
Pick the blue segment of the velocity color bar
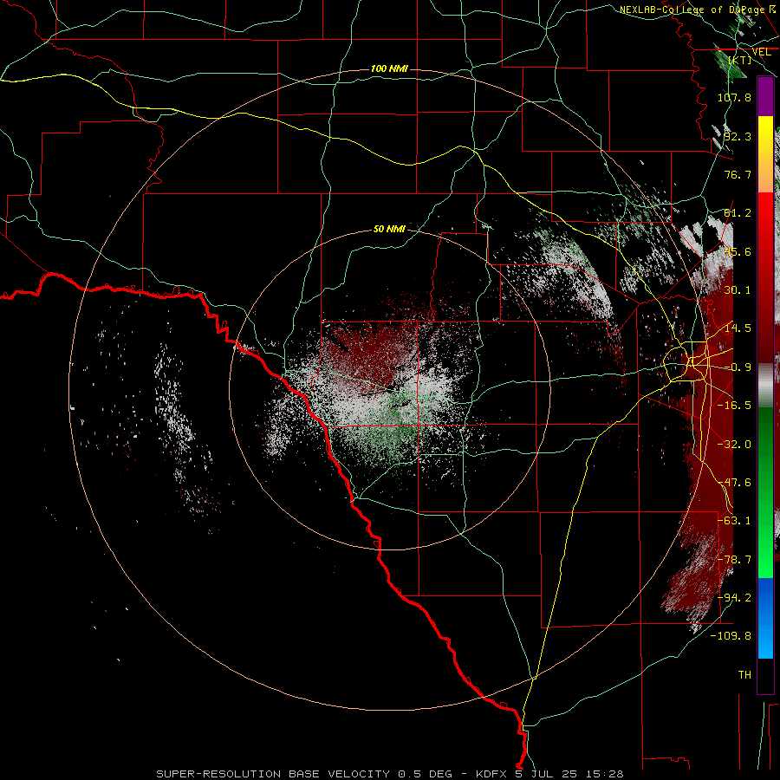(x=765, y=618)
